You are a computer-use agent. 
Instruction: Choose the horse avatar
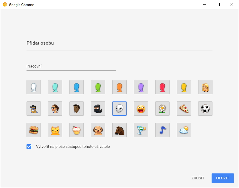[x=119, y=130]
